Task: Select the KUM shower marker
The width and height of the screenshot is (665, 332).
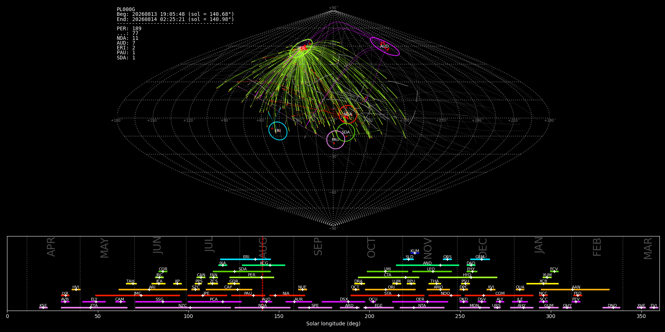Action: coord(415,253)
